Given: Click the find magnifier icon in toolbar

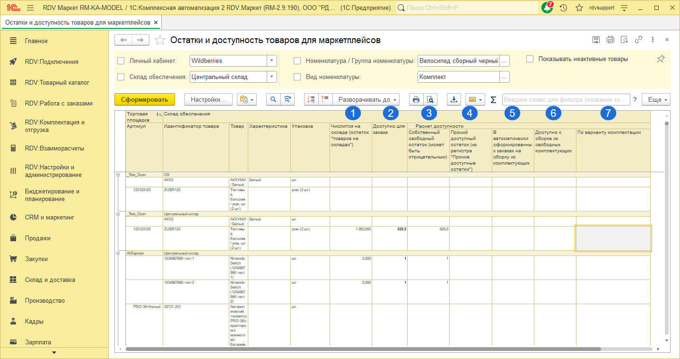Looking at the screenshot, I should click(x=273, y=100).
